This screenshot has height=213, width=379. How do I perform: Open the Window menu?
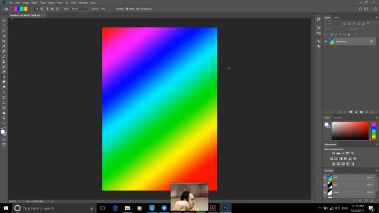[x=83, y=2]
